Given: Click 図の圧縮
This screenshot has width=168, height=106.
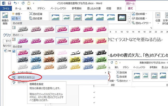Looking at the screenshot, I should (x=36, y=14).
